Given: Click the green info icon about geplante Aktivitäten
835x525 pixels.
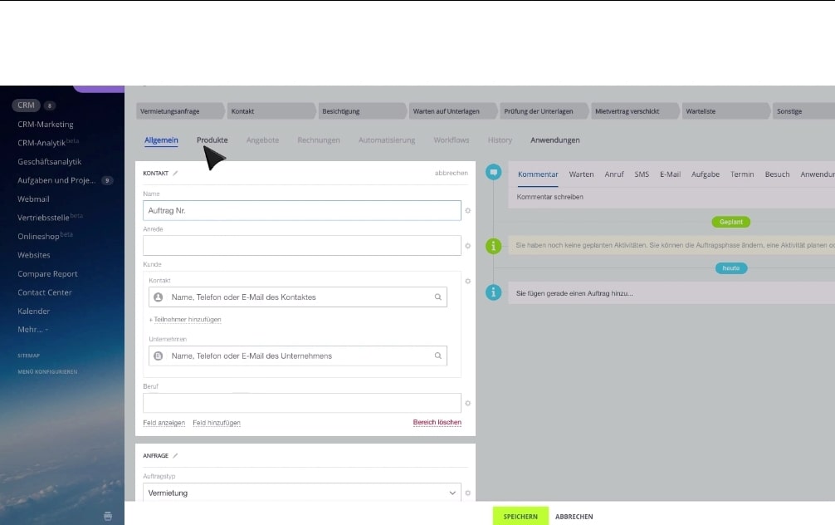Looking at the screenshot, I should click(493, 246).
